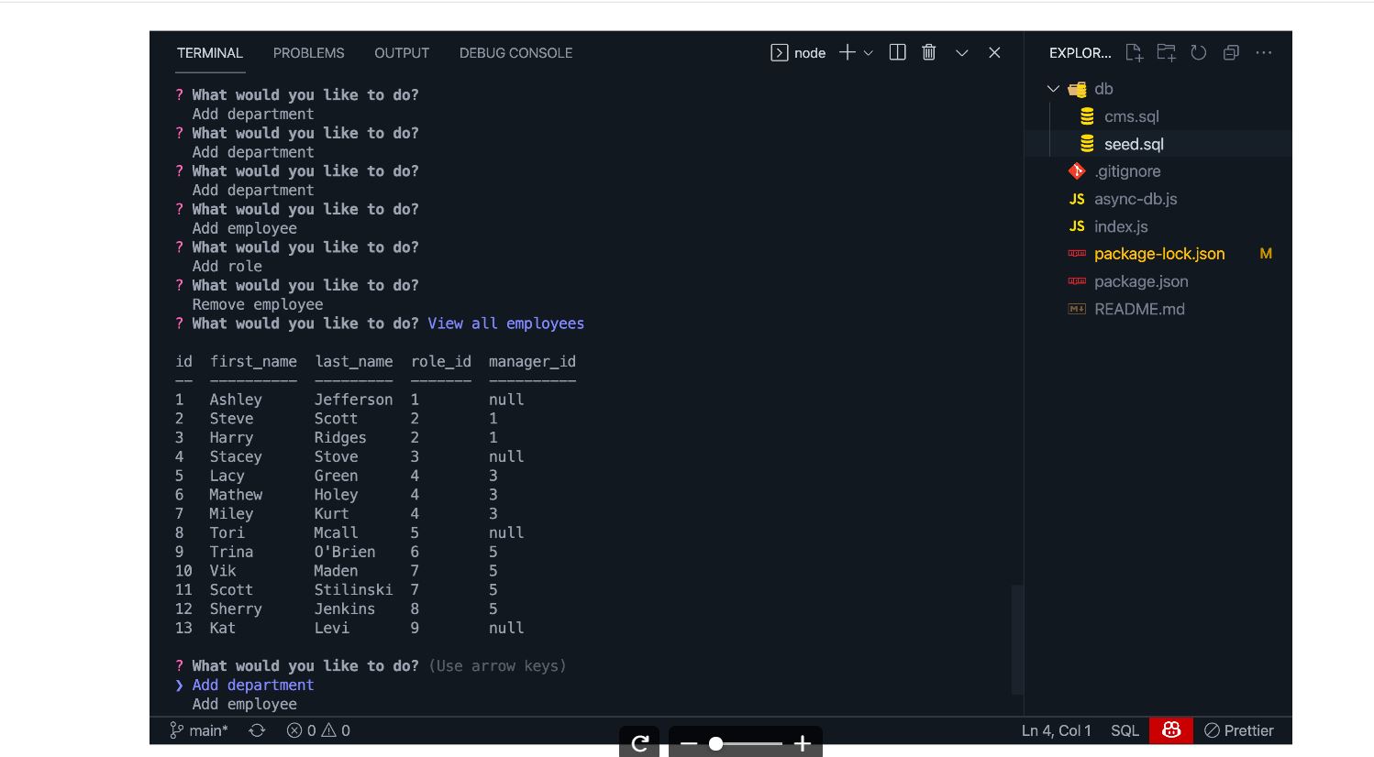Create a new folder in the Explorer
The width and height of the screenshot is (1374, 757).
click(x=1166, y=52)
